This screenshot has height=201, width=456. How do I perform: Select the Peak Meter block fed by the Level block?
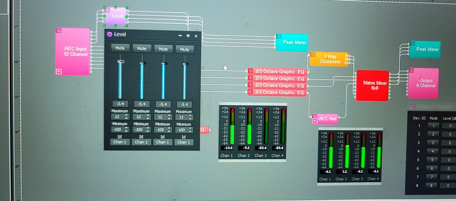point(292,42)
